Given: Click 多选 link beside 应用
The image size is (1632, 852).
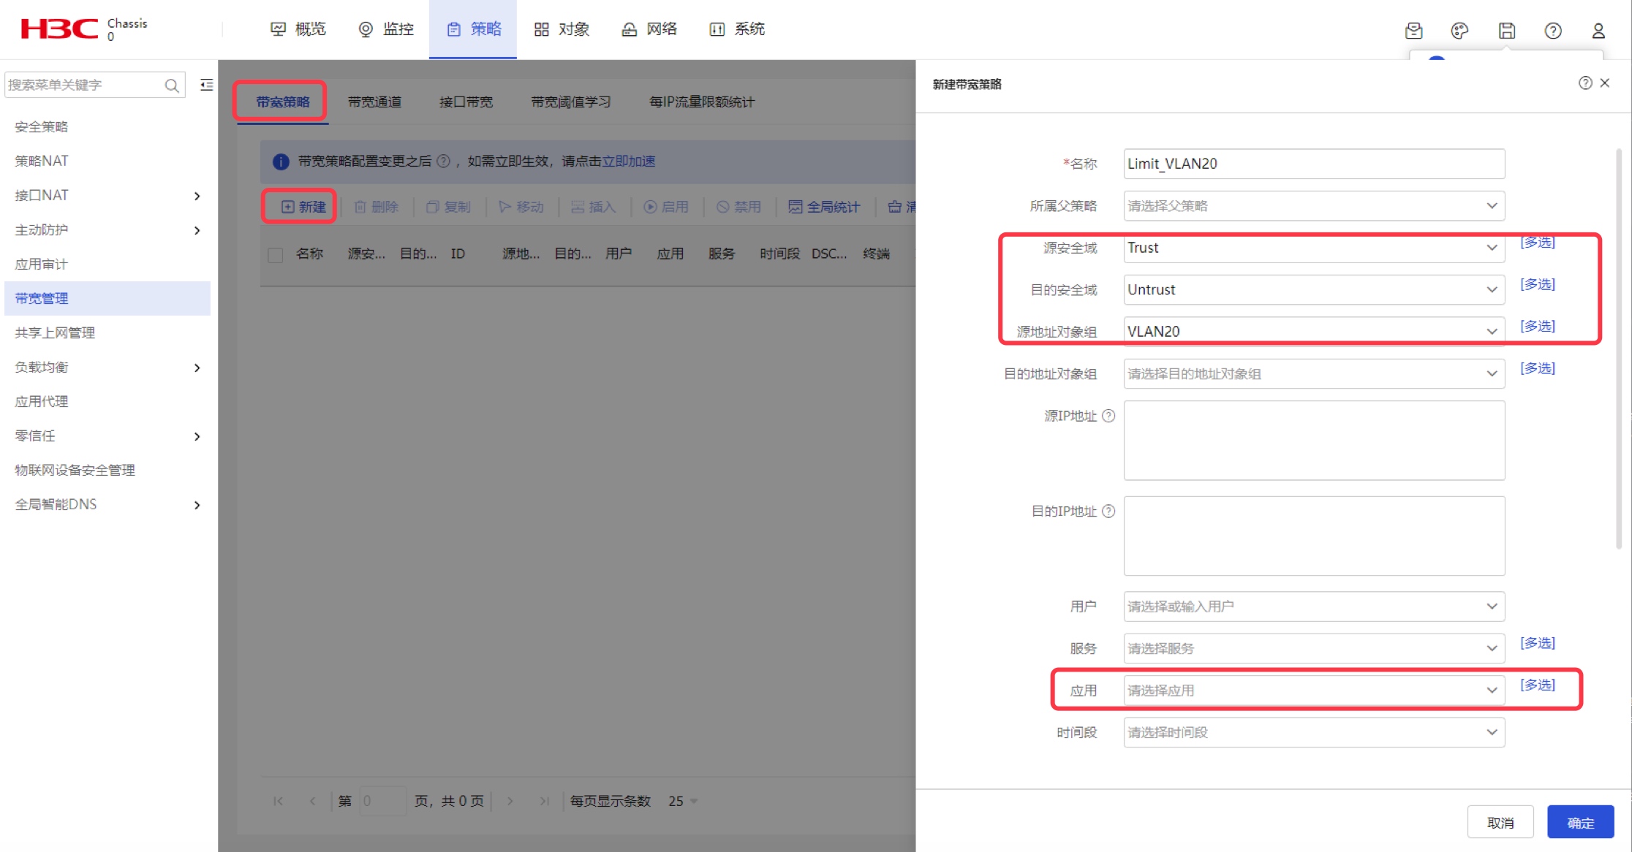Looking at the screenshot, I should coord(1538,685).
